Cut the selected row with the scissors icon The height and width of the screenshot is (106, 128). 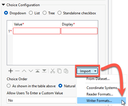[53, 71]
